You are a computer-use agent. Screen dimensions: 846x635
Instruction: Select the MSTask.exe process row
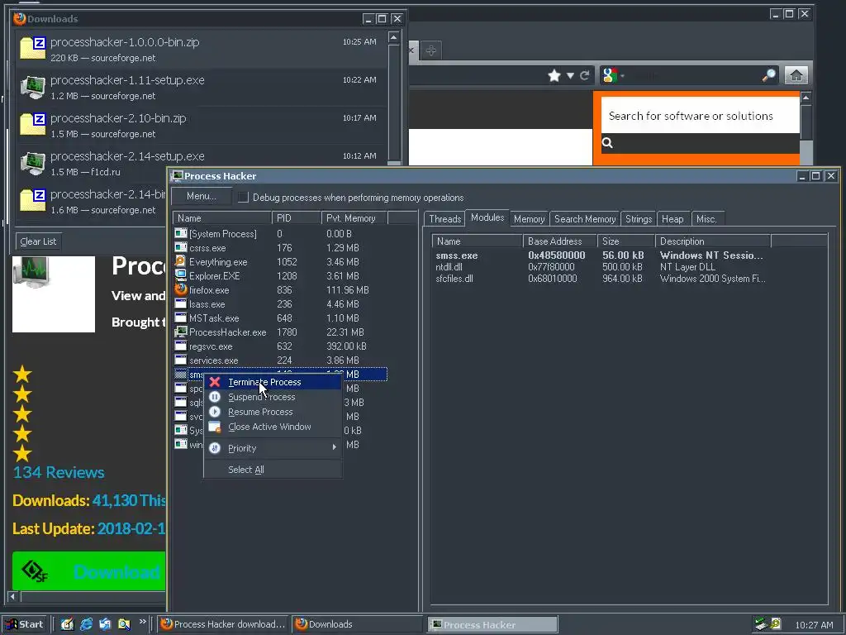pos(281,318)
